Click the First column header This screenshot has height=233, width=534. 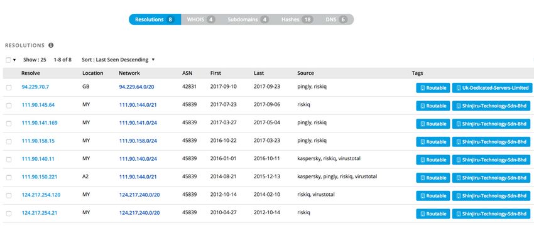215,73
